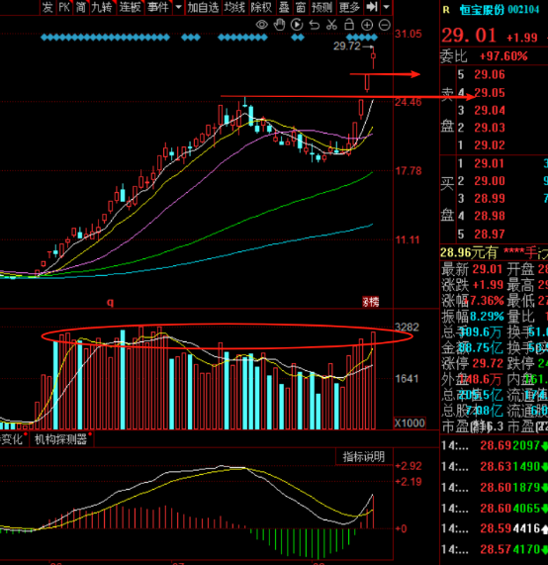Toggle 除权 ex-rights adjustment
Screen dimensions: 548x565
pyautogui.click(x=261, y=7)
